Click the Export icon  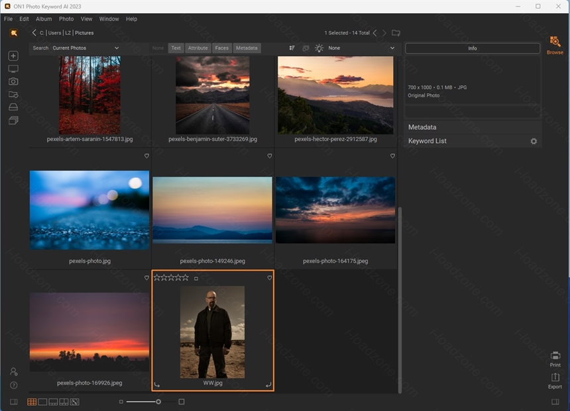click(x=555, y=381)
